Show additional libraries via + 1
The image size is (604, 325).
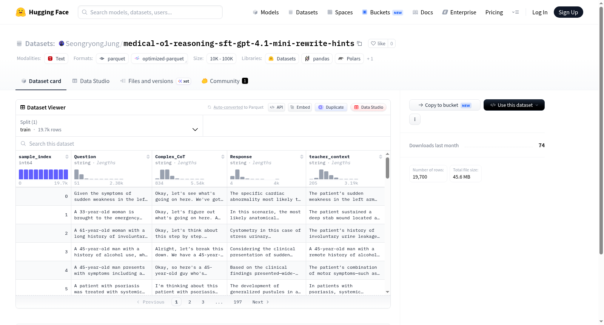click(x=370, y=59)
